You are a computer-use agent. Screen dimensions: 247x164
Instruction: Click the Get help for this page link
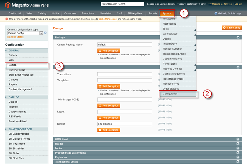coord(229,13)
